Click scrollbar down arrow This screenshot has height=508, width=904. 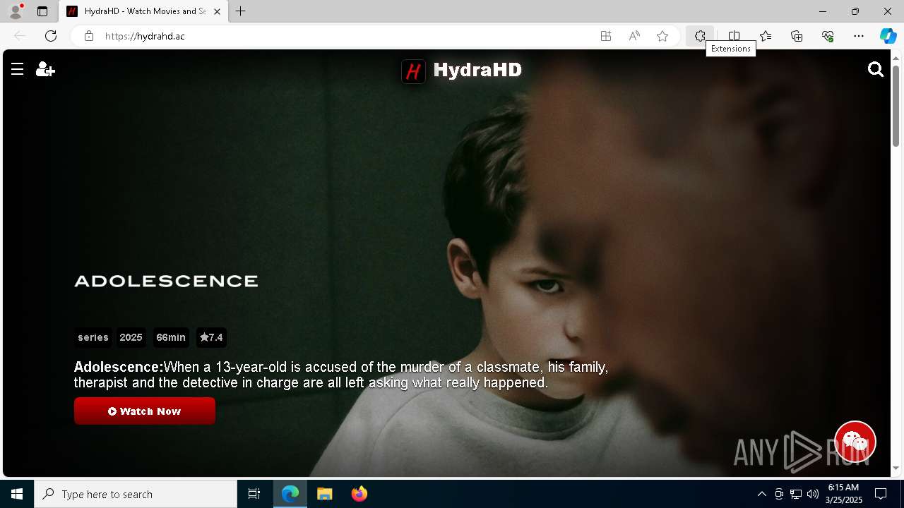896,468
